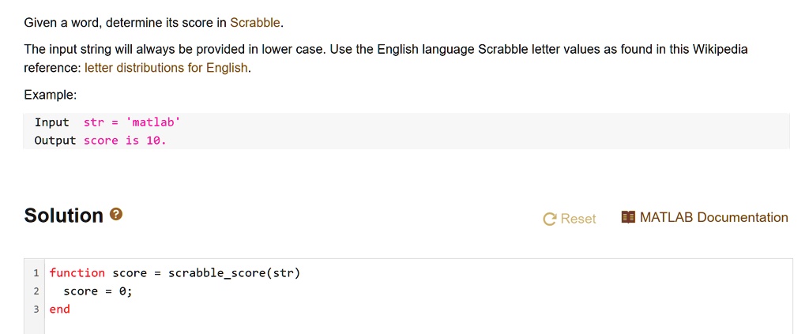
Task: Select line number 1 in the gutter
Action: [x=36, y=273]
